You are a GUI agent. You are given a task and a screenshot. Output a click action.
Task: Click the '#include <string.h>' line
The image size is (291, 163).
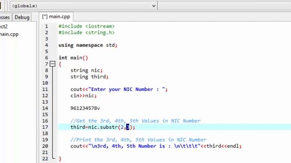tap(86, 33)
